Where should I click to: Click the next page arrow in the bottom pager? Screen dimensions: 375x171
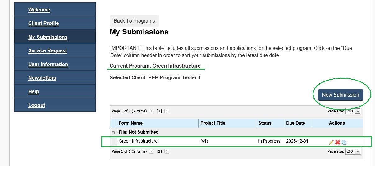[167, 151]
